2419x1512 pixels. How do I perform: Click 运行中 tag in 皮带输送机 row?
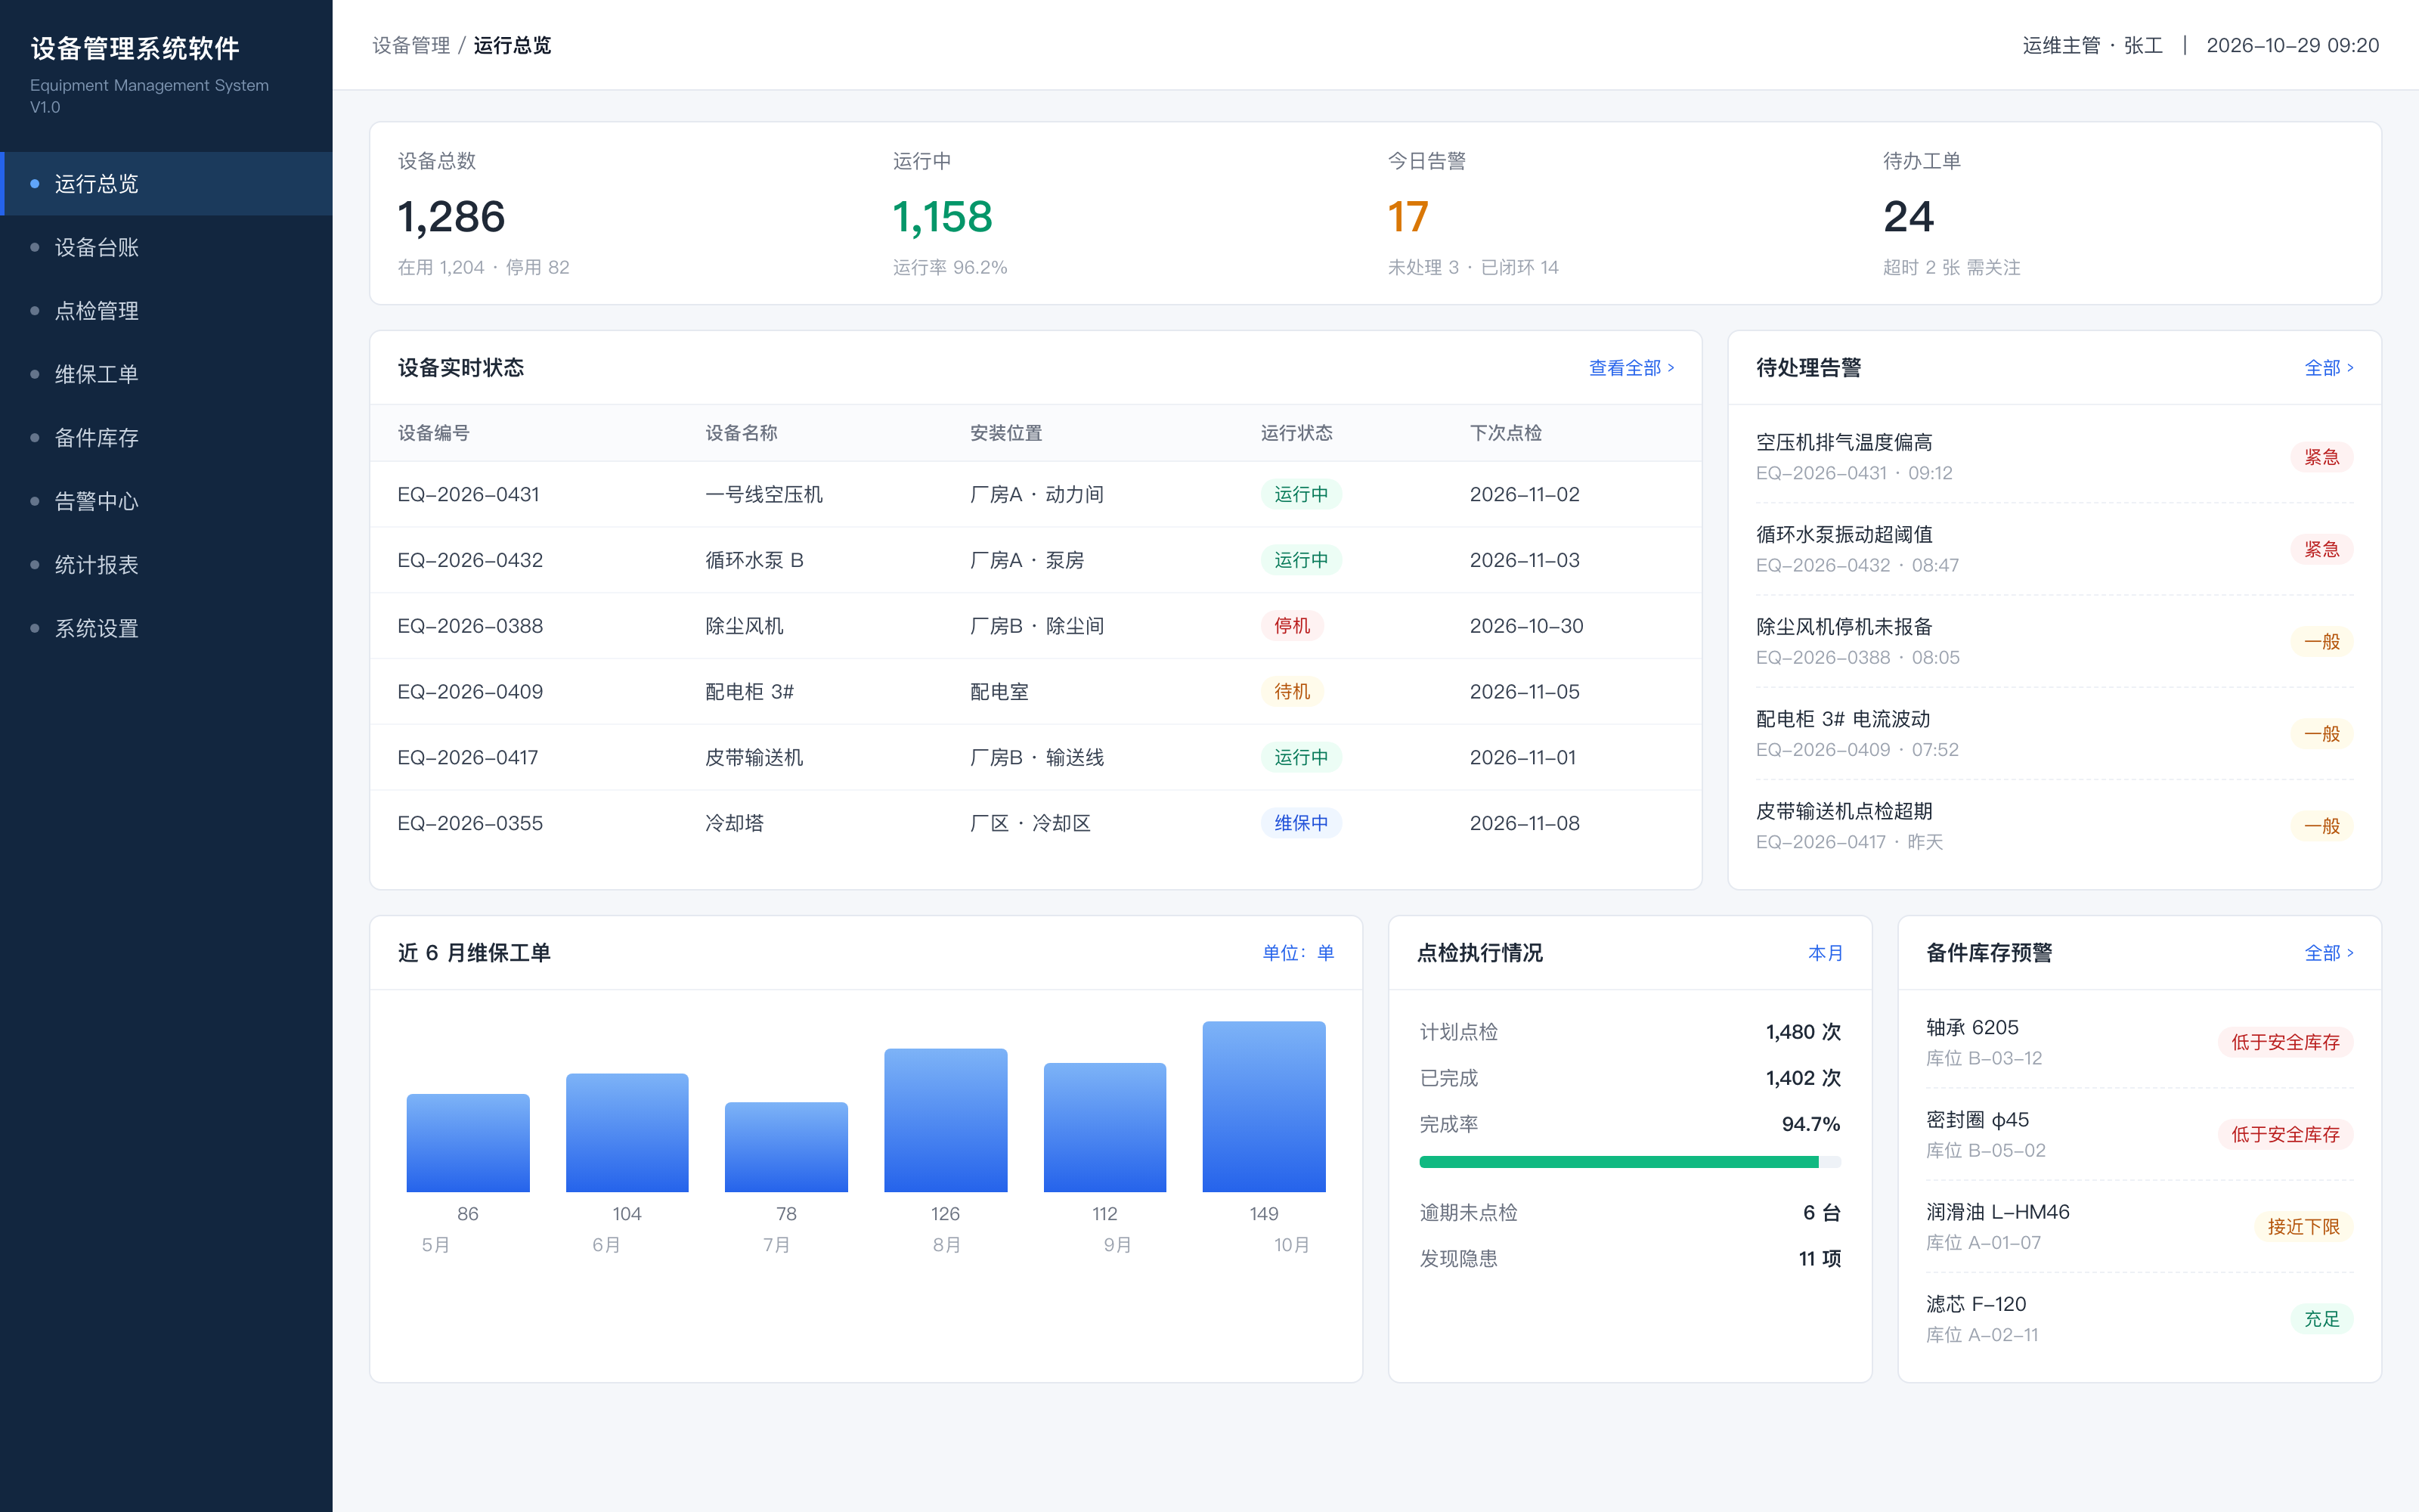[x=1300, y=757]
